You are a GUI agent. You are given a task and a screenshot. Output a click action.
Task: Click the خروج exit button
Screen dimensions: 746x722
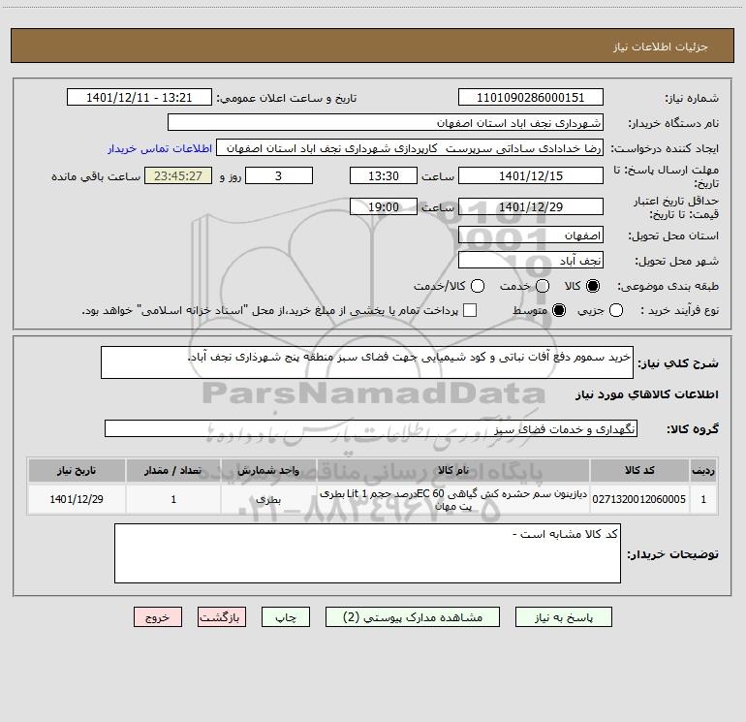158,617
